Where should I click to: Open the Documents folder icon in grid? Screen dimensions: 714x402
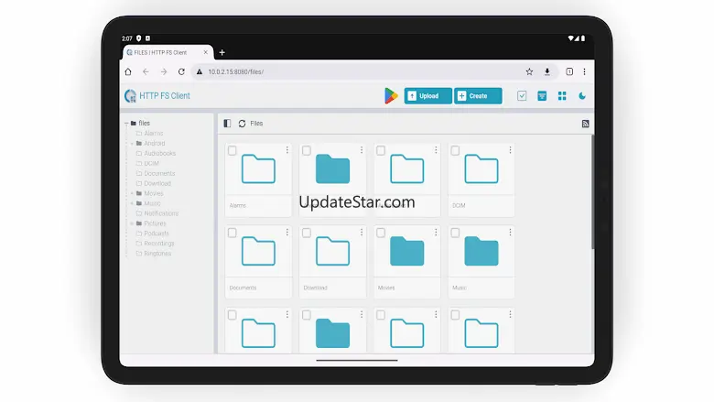pyautogui.click(x=258, y=251)
